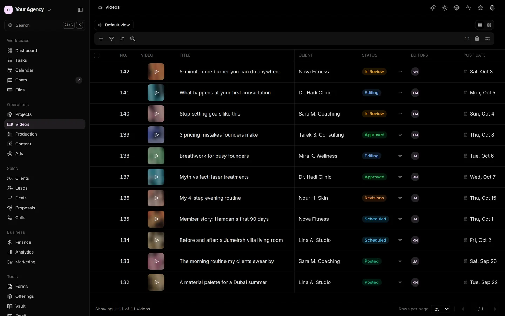The width and height of the screenshot is (505, 316).
Task: Toggle light theme with the sun icon
Action: click(445, 8)
